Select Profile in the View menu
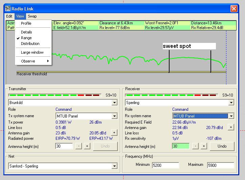 [26, 23]
